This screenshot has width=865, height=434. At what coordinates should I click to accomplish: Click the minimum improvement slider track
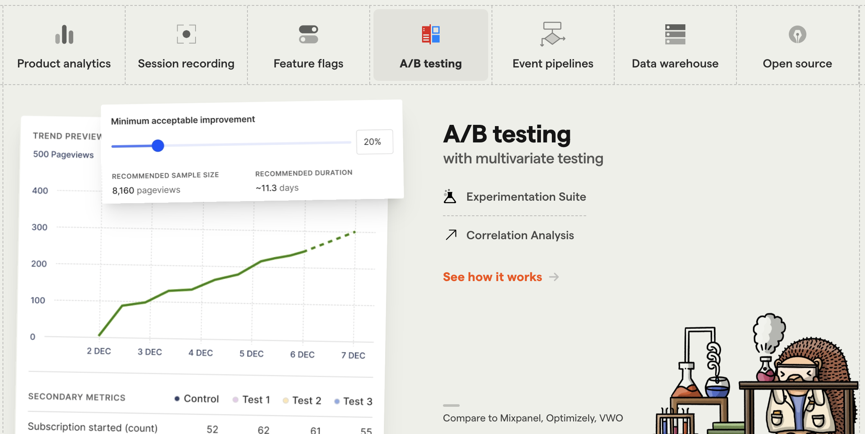pos(231,145)
